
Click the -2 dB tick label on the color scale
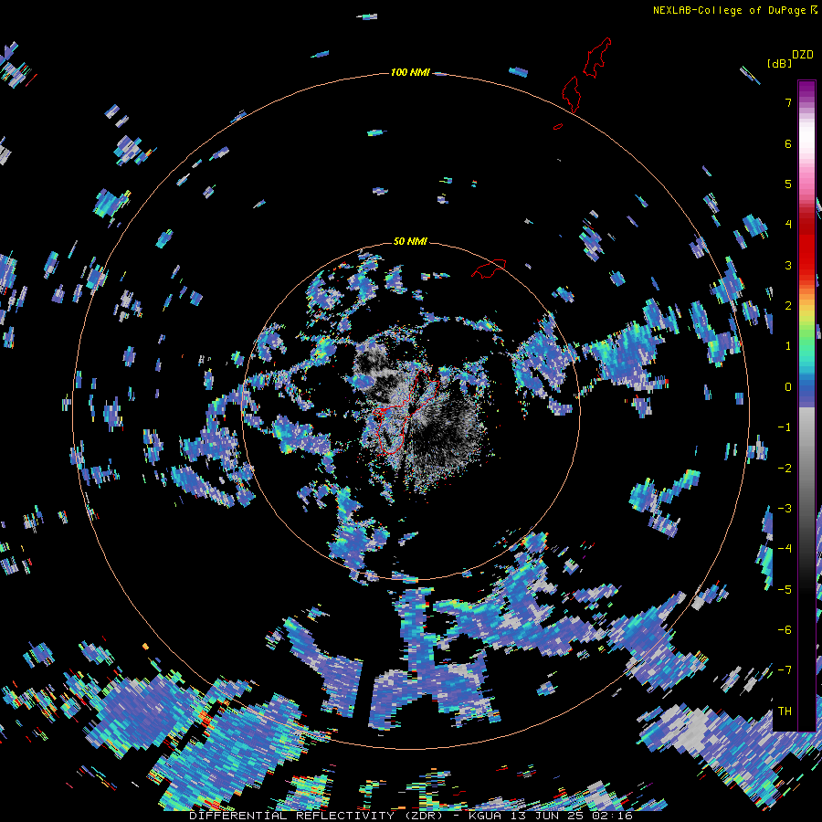click(x=785, y=468)
